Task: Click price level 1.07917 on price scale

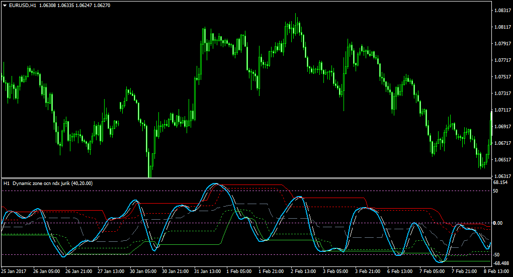Action: 503,44
